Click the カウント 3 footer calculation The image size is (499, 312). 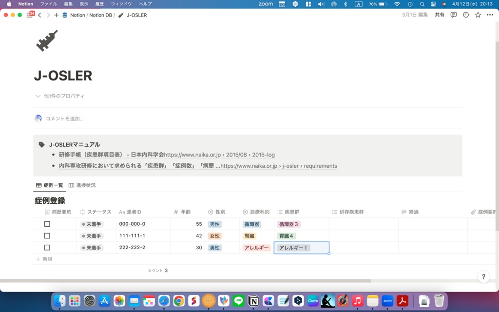click(158, 271)
